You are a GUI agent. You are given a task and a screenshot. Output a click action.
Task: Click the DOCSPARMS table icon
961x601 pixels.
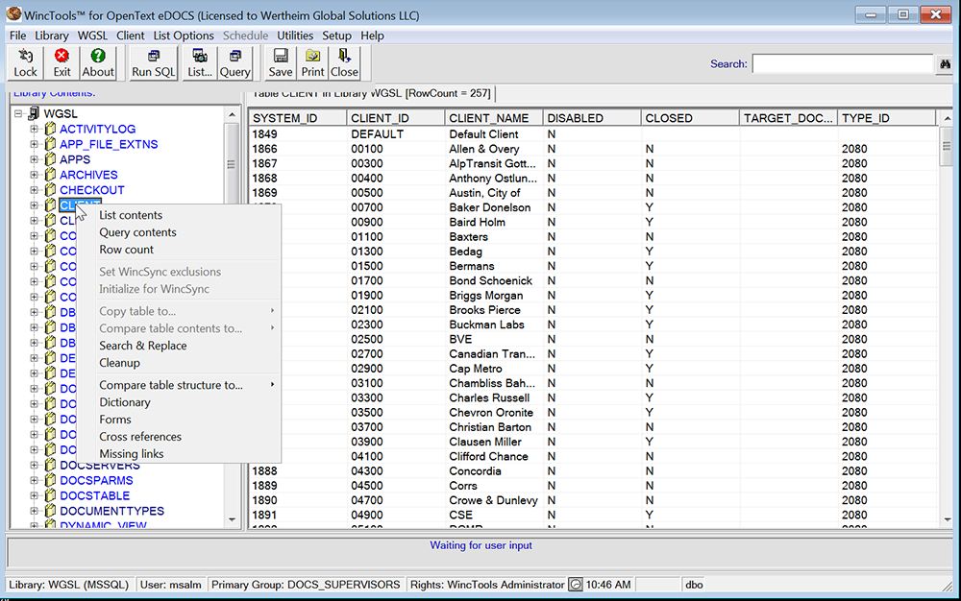pos(50,480)
